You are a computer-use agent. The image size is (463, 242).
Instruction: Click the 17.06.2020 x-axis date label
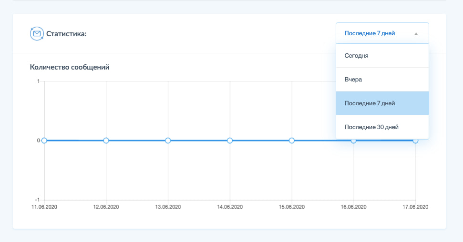(x=415, y=207)
